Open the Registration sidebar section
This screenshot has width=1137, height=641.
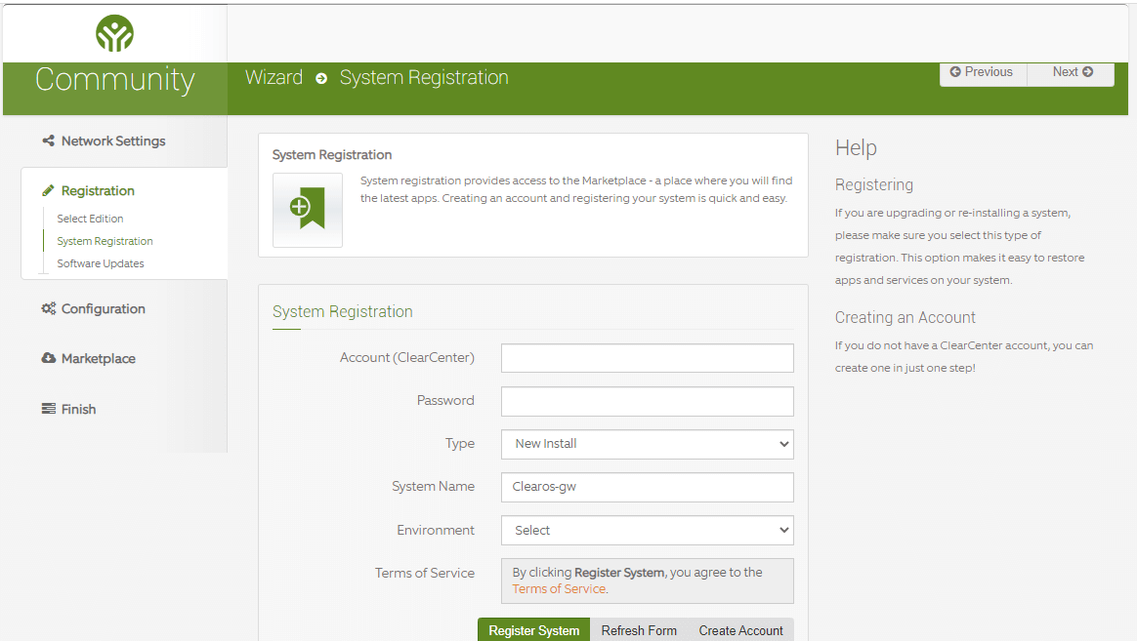(x=98, y=190)
